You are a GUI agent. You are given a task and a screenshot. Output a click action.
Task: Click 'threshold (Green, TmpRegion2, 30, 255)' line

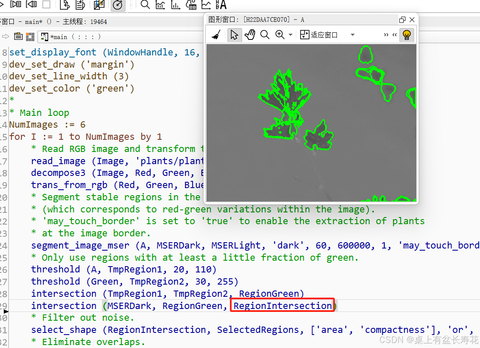click(x=135, y=281)
